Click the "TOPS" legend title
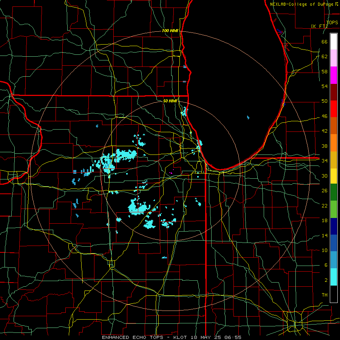The width and height of the screenshot is (340, 340). click(x=332, y=22)
